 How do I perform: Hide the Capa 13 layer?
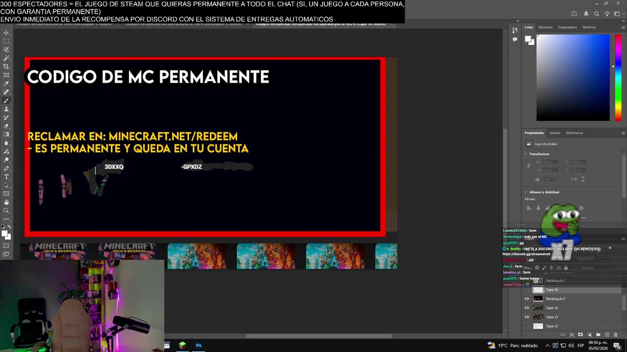[x=527, y=317]
